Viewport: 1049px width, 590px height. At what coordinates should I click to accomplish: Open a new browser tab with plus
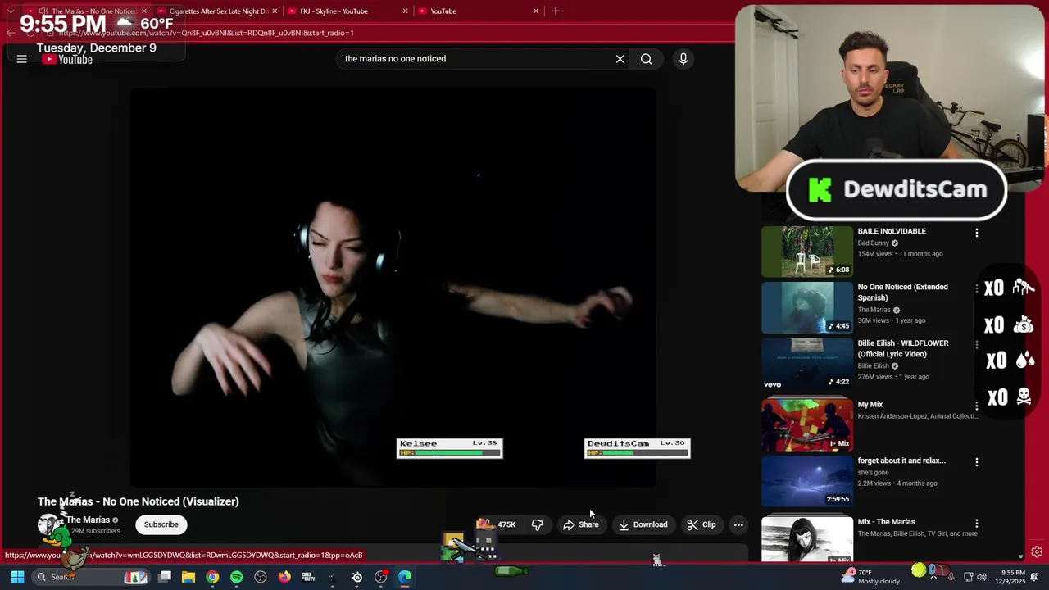556,11
